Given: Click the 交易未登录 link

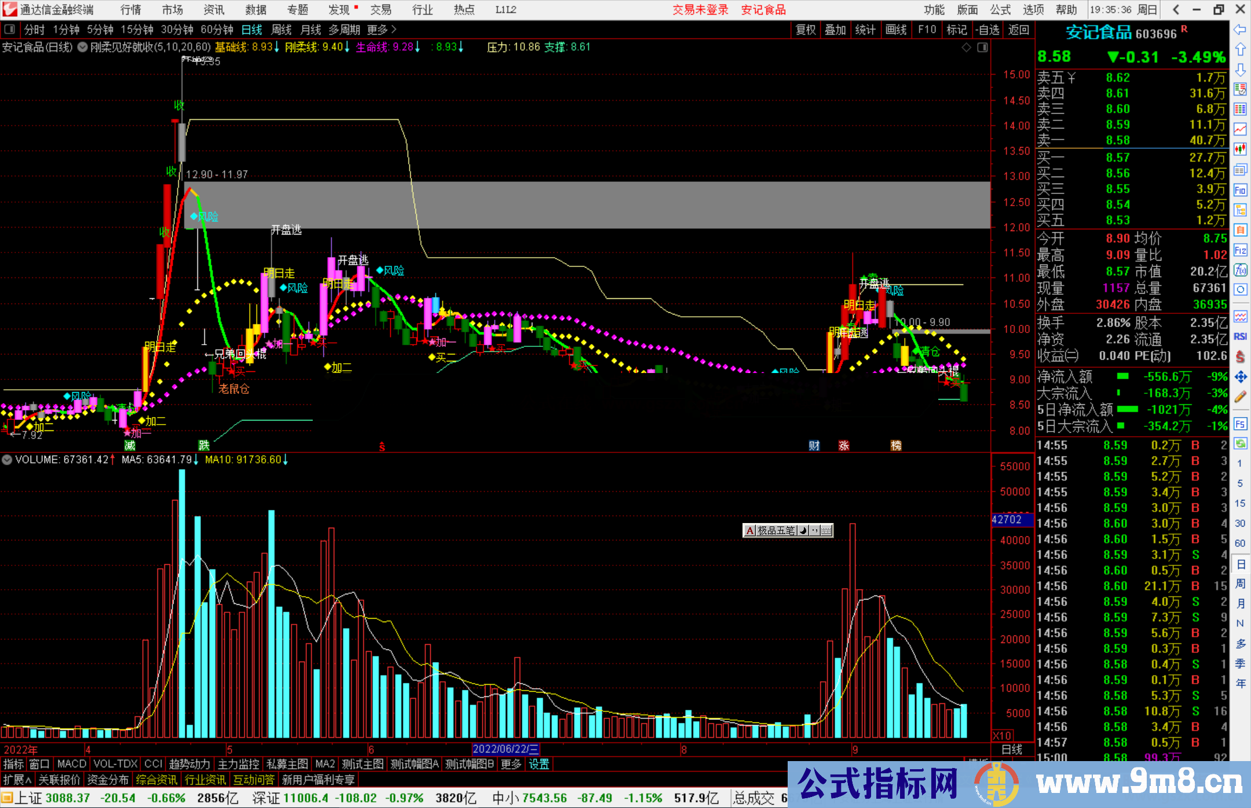Looking at the screenshot, I should point(700,10).
